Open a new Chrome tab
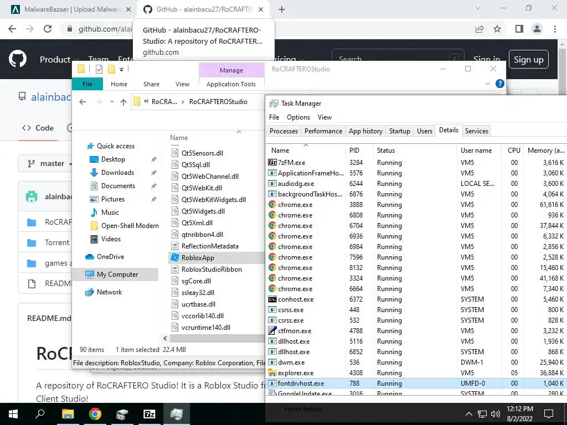567x425 pixels. pos(282,9)
